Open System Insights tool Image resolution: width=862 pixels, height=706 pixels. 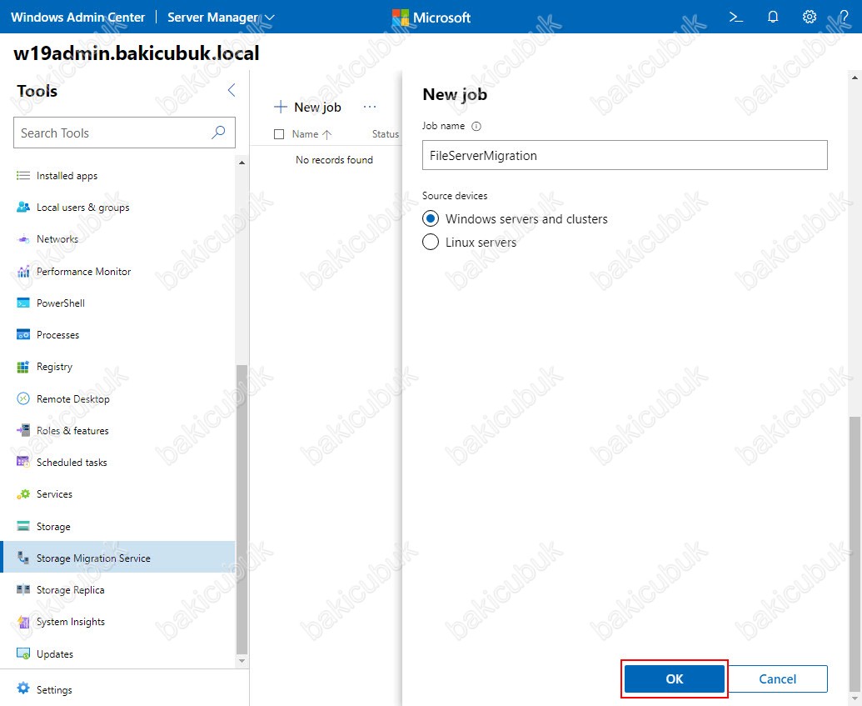[119, 622]
